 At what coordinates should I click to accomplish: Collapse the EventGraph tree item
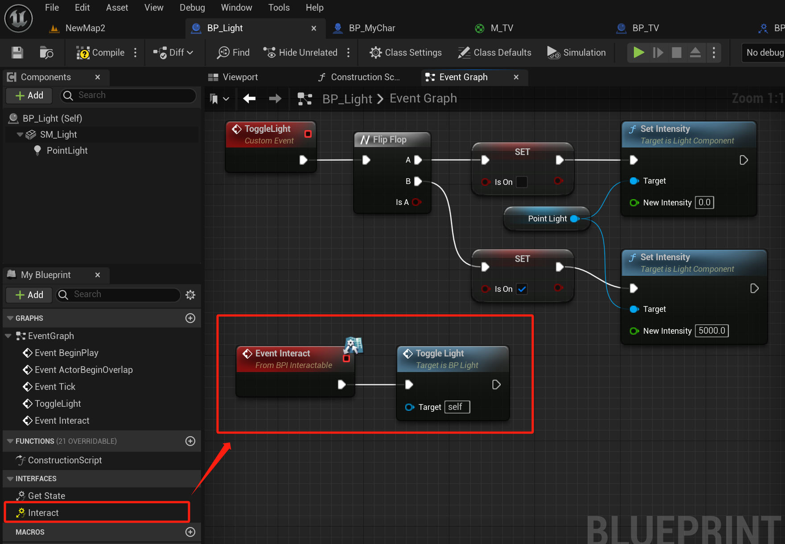click(x=8, y=336)
